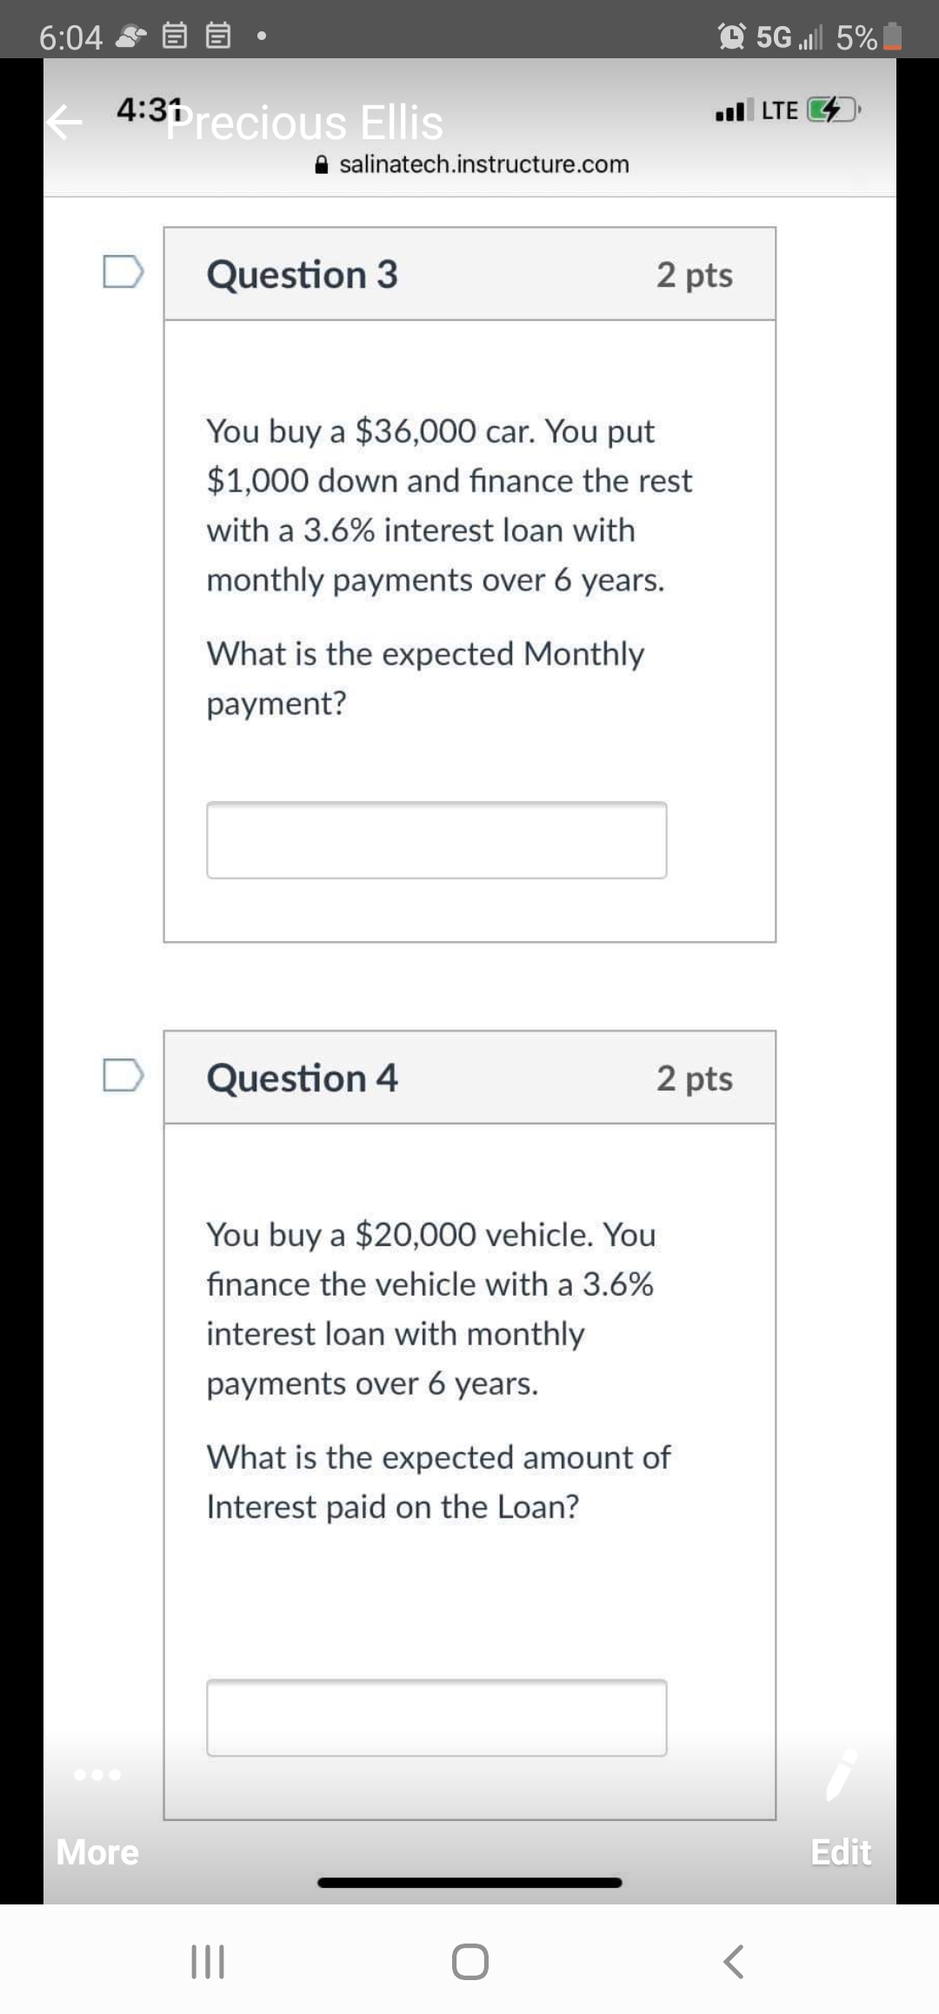This screenshot has height=2014, width=939.
Task: Select the Question 3 header title
Action: tap(302, 275)
